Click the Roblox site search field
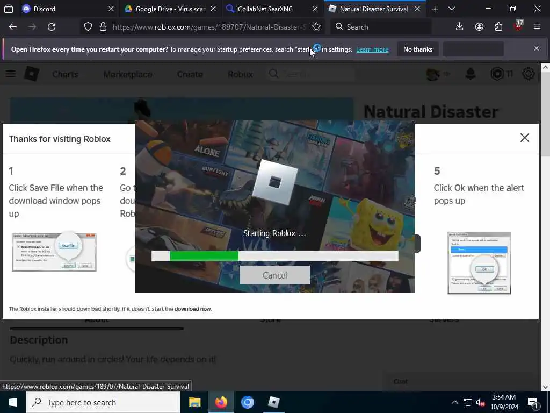Image resolution: width=550 pixels, height=413 pixels. 310,74
